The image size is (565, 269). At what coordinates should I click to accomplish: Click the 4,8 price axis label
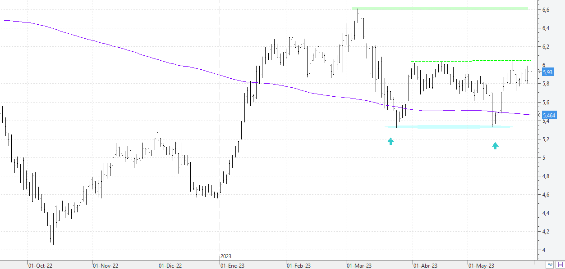click(x=546, y=176)
